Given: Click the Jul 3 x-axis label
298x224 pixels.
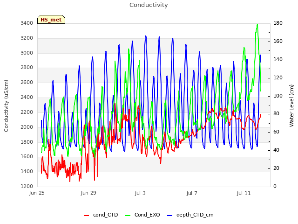Looking at the screenshot, I should (x=140, y=193).
